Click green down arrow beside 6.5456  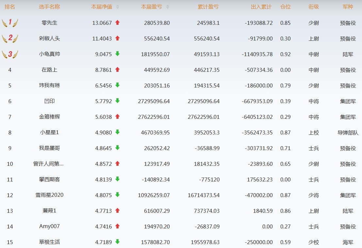[118, 85]
